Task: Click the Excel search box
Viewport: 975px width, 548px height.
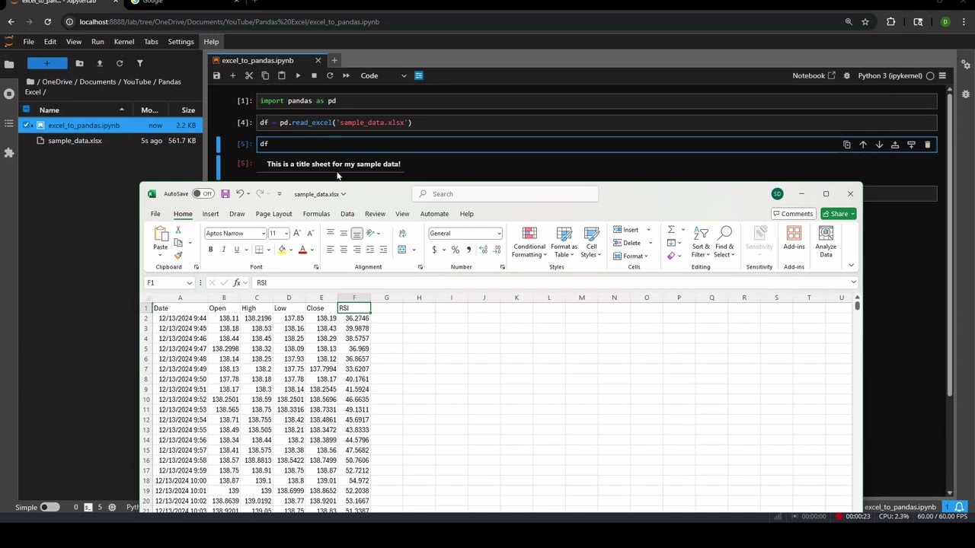Action: point(505,194)
